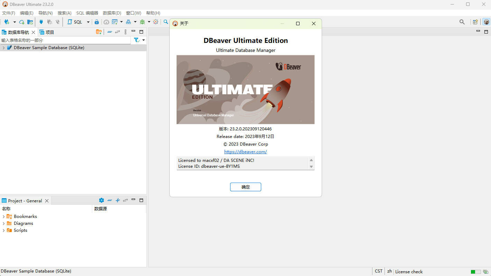
Task: Click the top-right global search magnifier
Action: pos(462,22)
